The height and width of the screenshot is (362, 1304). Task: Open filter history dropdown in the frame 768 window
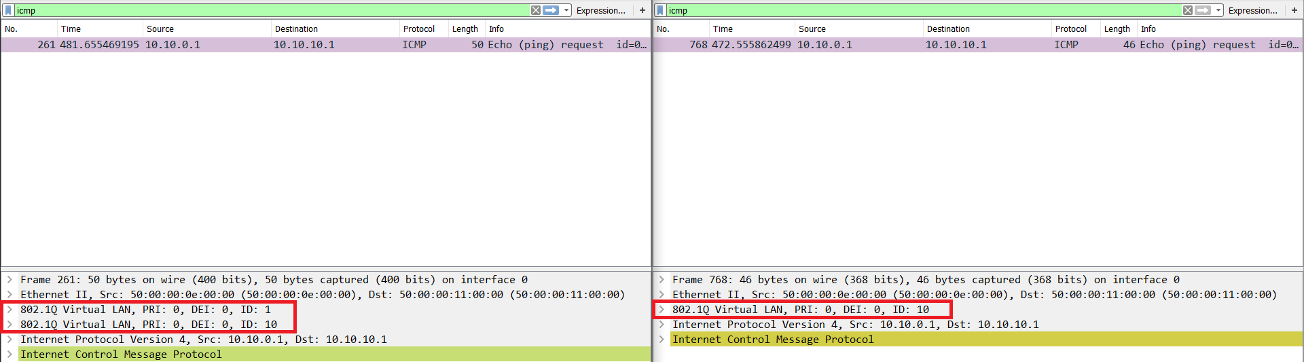(x=1218, y=10)
